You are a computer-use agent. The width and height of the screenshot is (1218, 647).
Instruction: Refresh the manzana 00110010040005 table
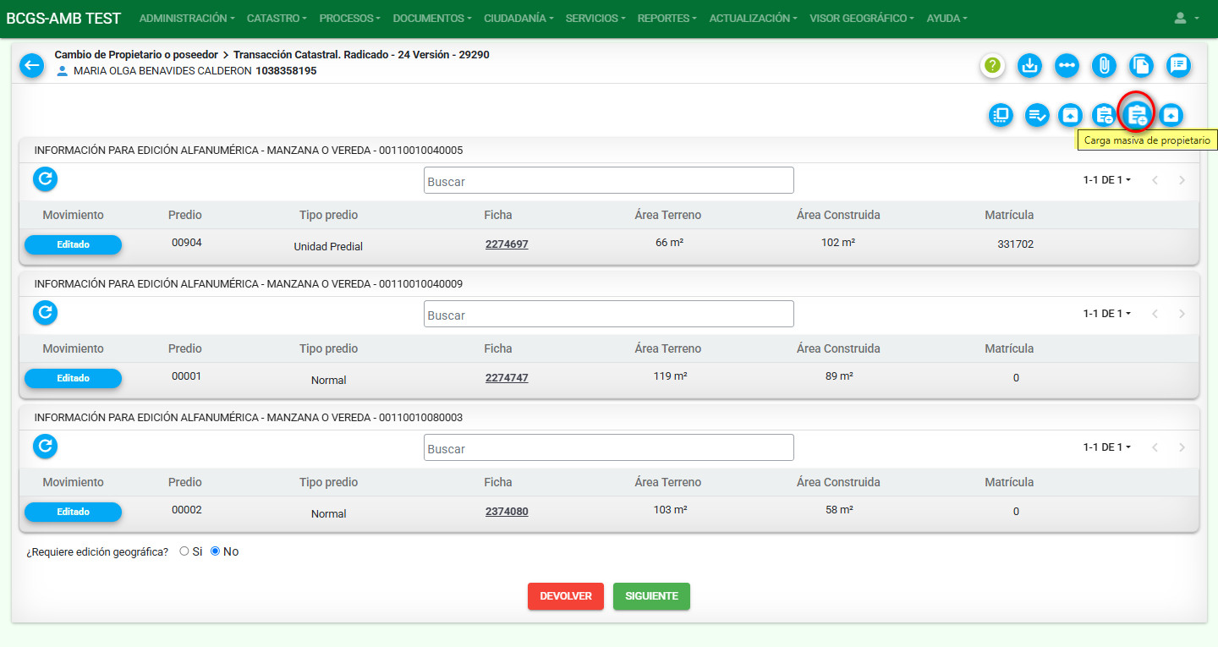[46, 178]
